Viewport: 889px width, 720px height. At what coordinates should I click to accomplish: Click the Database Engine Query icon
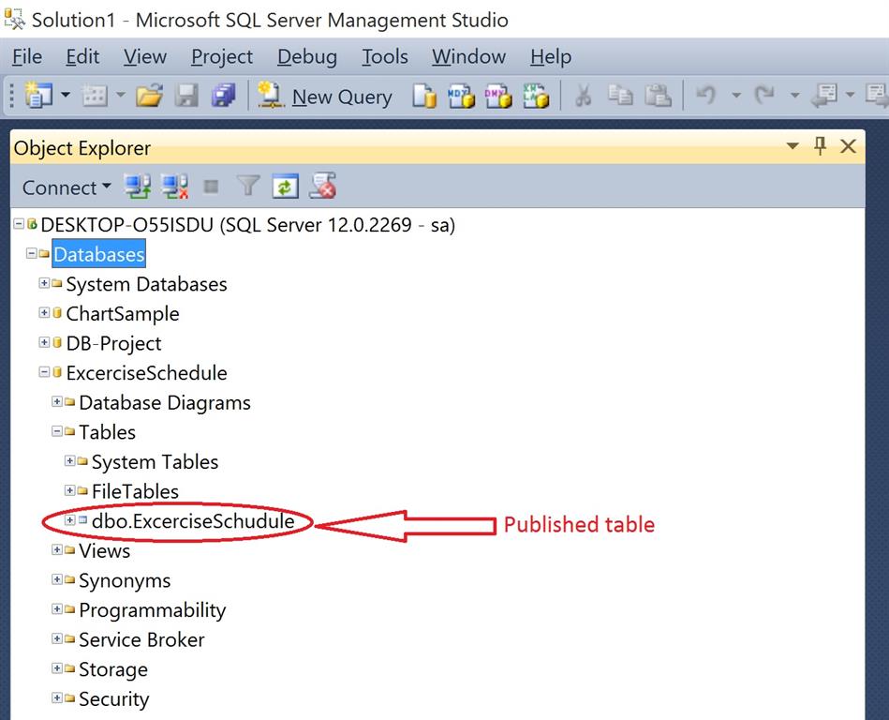424,96
